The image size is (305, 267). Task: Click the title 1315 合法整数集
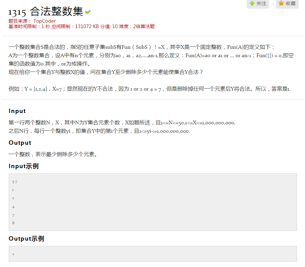click(x=46, y=11)
